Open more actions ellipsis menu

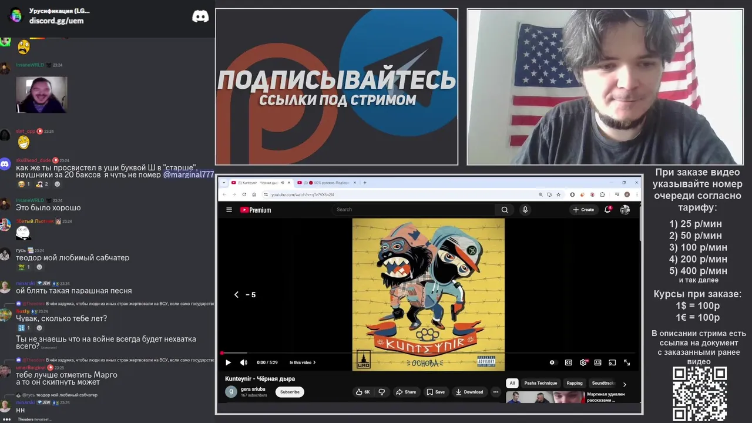(x=496, y=392)
